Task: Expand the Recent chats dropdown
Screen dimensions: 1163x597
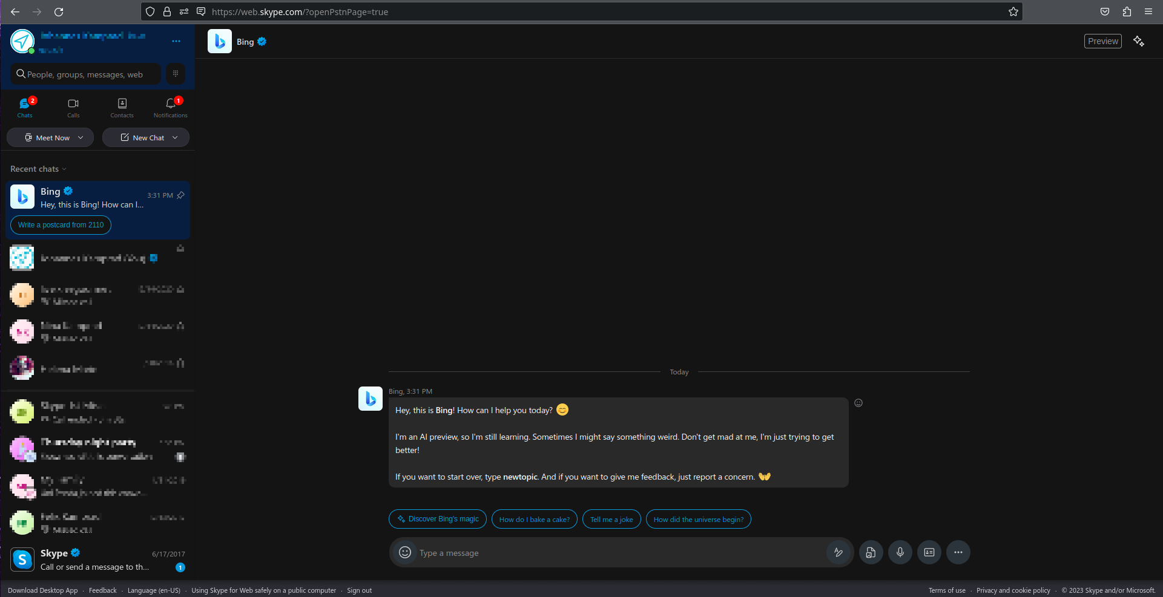Action: coord(38,169)
